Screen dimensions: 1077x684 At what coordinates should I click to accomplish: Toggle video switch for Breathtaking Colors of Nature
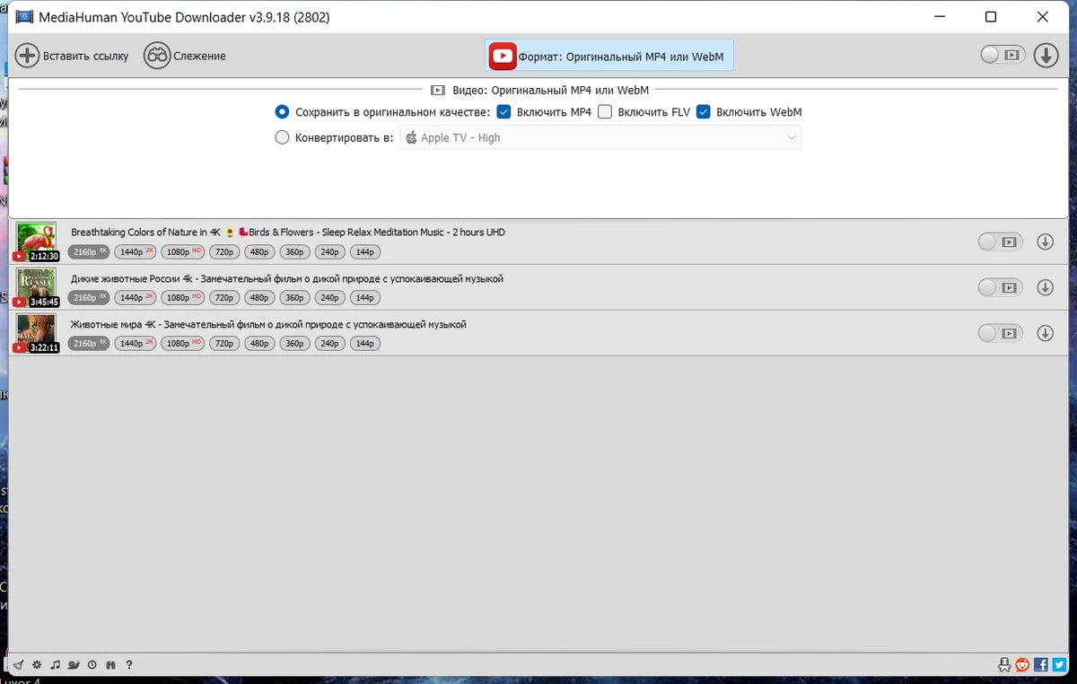[x=1000, y=241]
